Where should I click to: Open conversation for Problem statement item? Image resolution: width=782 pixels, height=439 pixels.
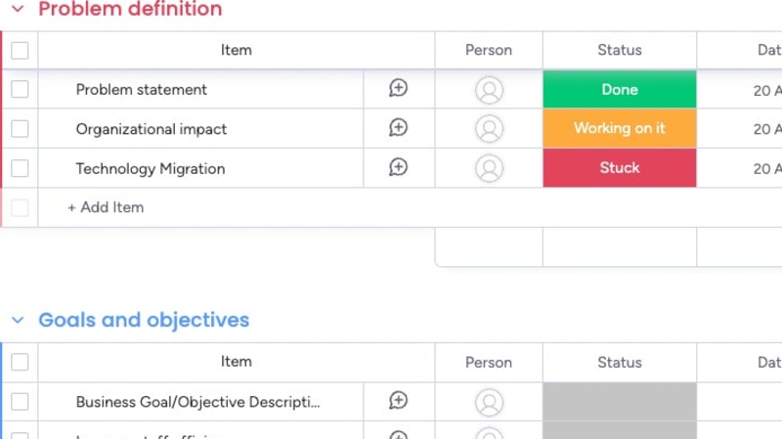[398, 89]
